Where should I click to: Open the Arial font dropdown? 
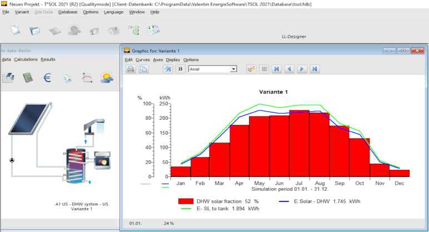click(x=233, y=69)
